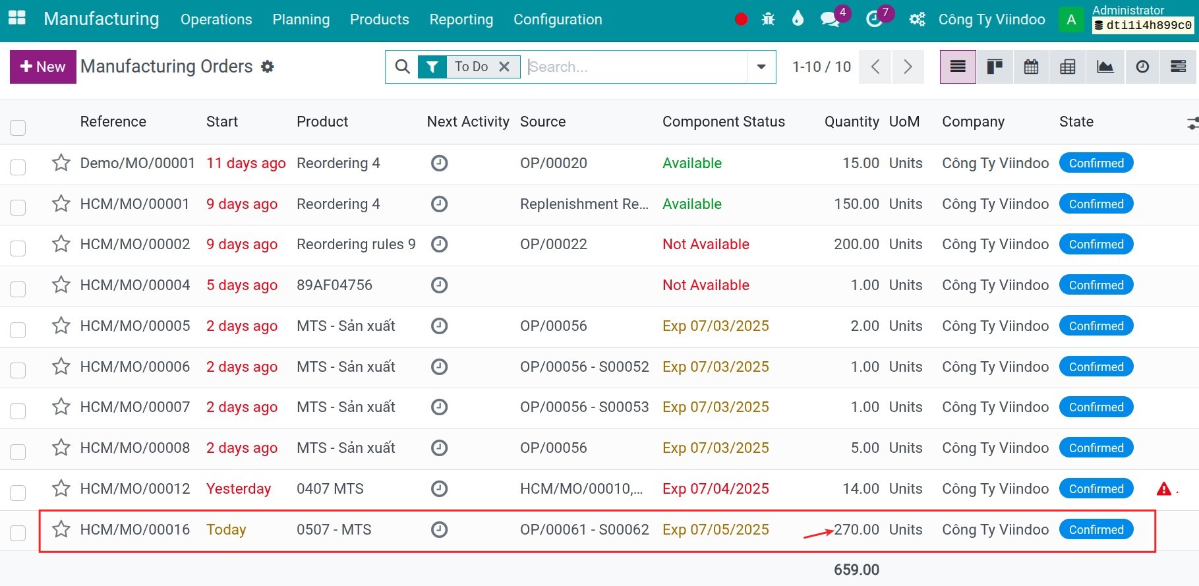
Task: Switch to Pivot table view
Action: coord(1068,67)
